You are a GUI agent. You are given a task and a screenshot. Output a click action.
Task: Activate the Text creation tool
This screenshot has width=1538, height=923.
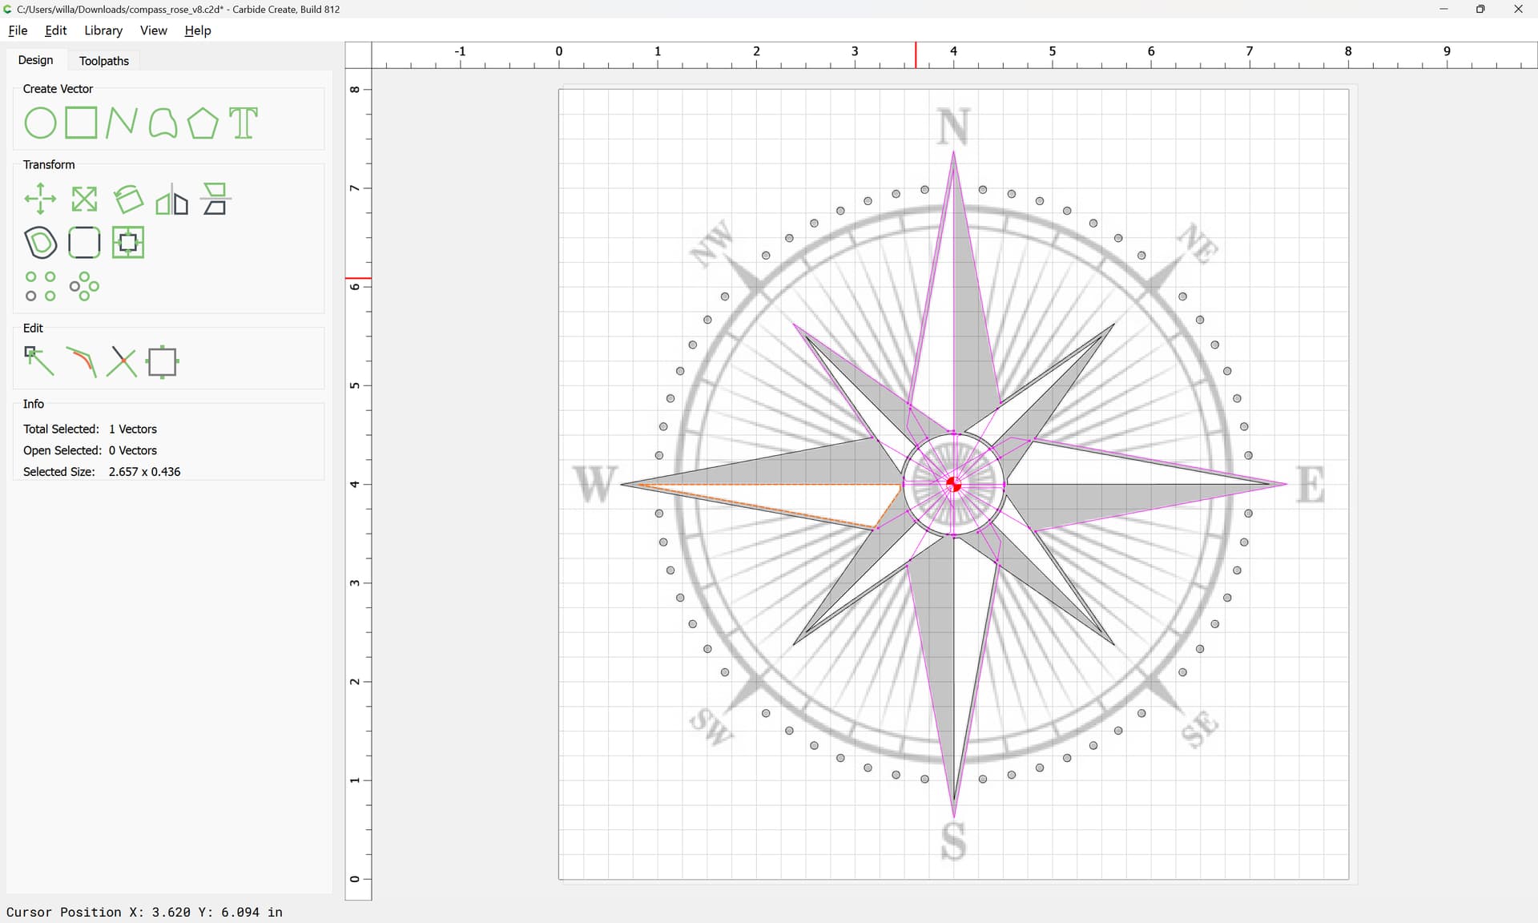(x=244, y=123)
